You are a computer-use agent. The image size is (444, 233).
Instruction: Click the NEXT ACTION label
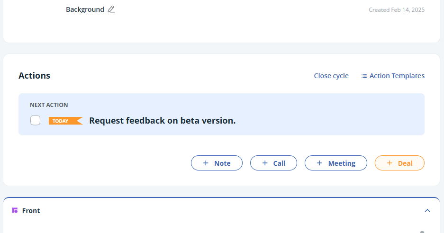(49, 105)
